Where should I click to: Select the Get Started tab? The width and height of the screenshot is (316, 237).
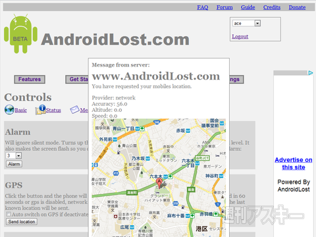(77, 79)
